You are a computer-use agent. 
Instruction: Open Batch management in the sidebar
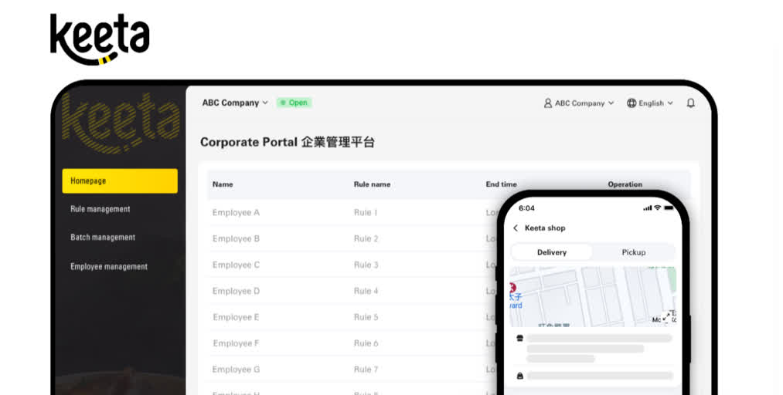(x=103, y=237)
